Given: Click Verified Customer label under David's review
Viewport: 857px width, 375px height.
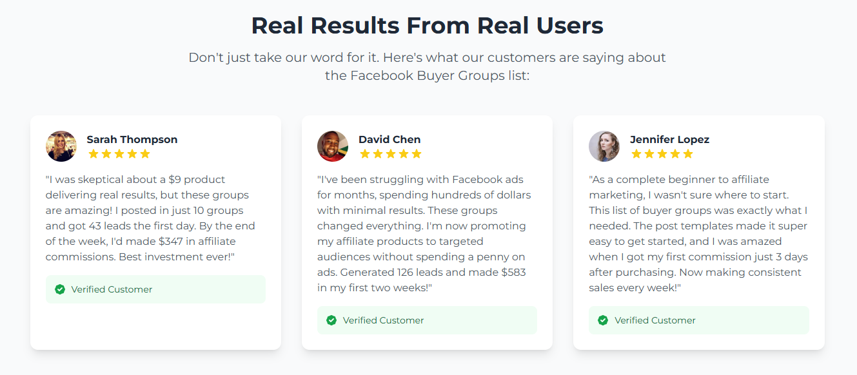Looking at the screenshot, I should point(383,320).
